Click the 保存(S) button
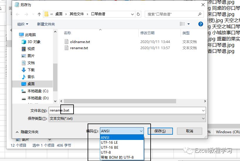This screenshot has width=240, height=161. tap(160, 131)
